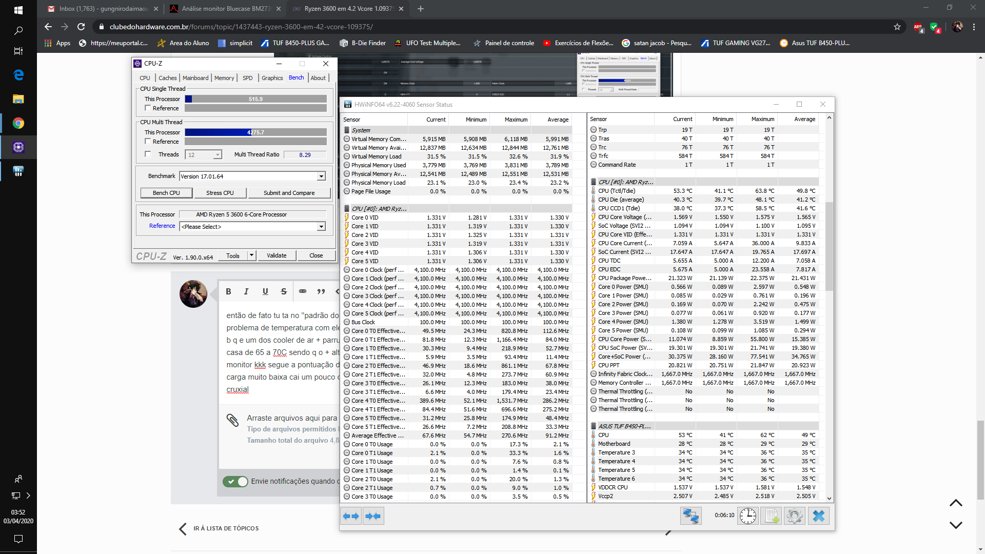Viewport: 985px width, 554px height.
Task: Click scroll-up arrow of HWiNFO right sensor panel
Action: [x=829, y=118]
